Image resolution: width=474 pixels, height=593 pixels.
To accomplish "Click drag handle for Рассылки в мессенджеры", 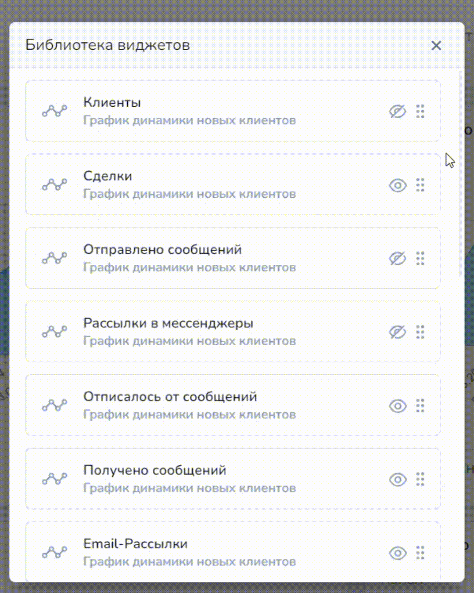I will coord(420,332).
